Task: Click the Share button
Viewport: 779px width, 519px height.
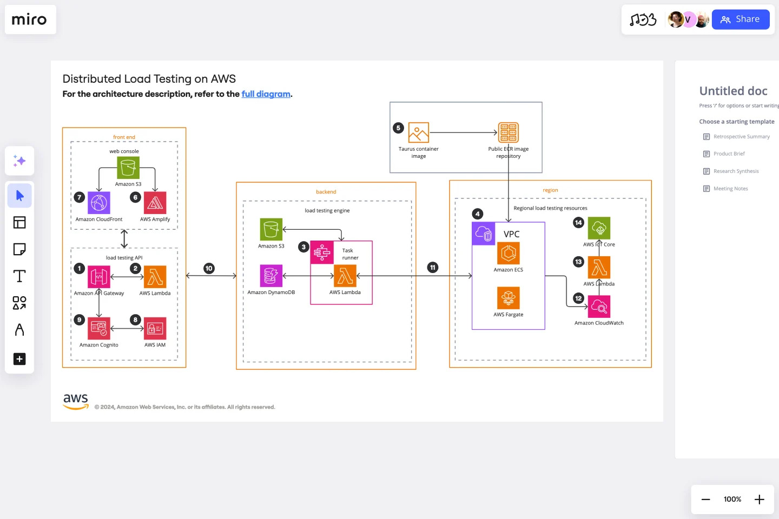Action: pyautogui.click(x=741, y=19)
